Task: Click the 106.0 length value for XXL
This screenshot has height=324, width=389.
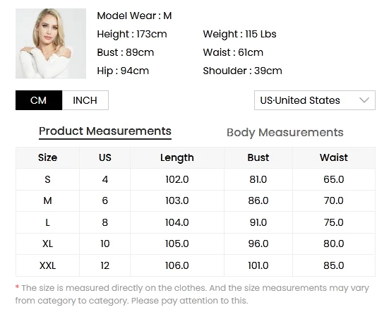Action: 177,265
